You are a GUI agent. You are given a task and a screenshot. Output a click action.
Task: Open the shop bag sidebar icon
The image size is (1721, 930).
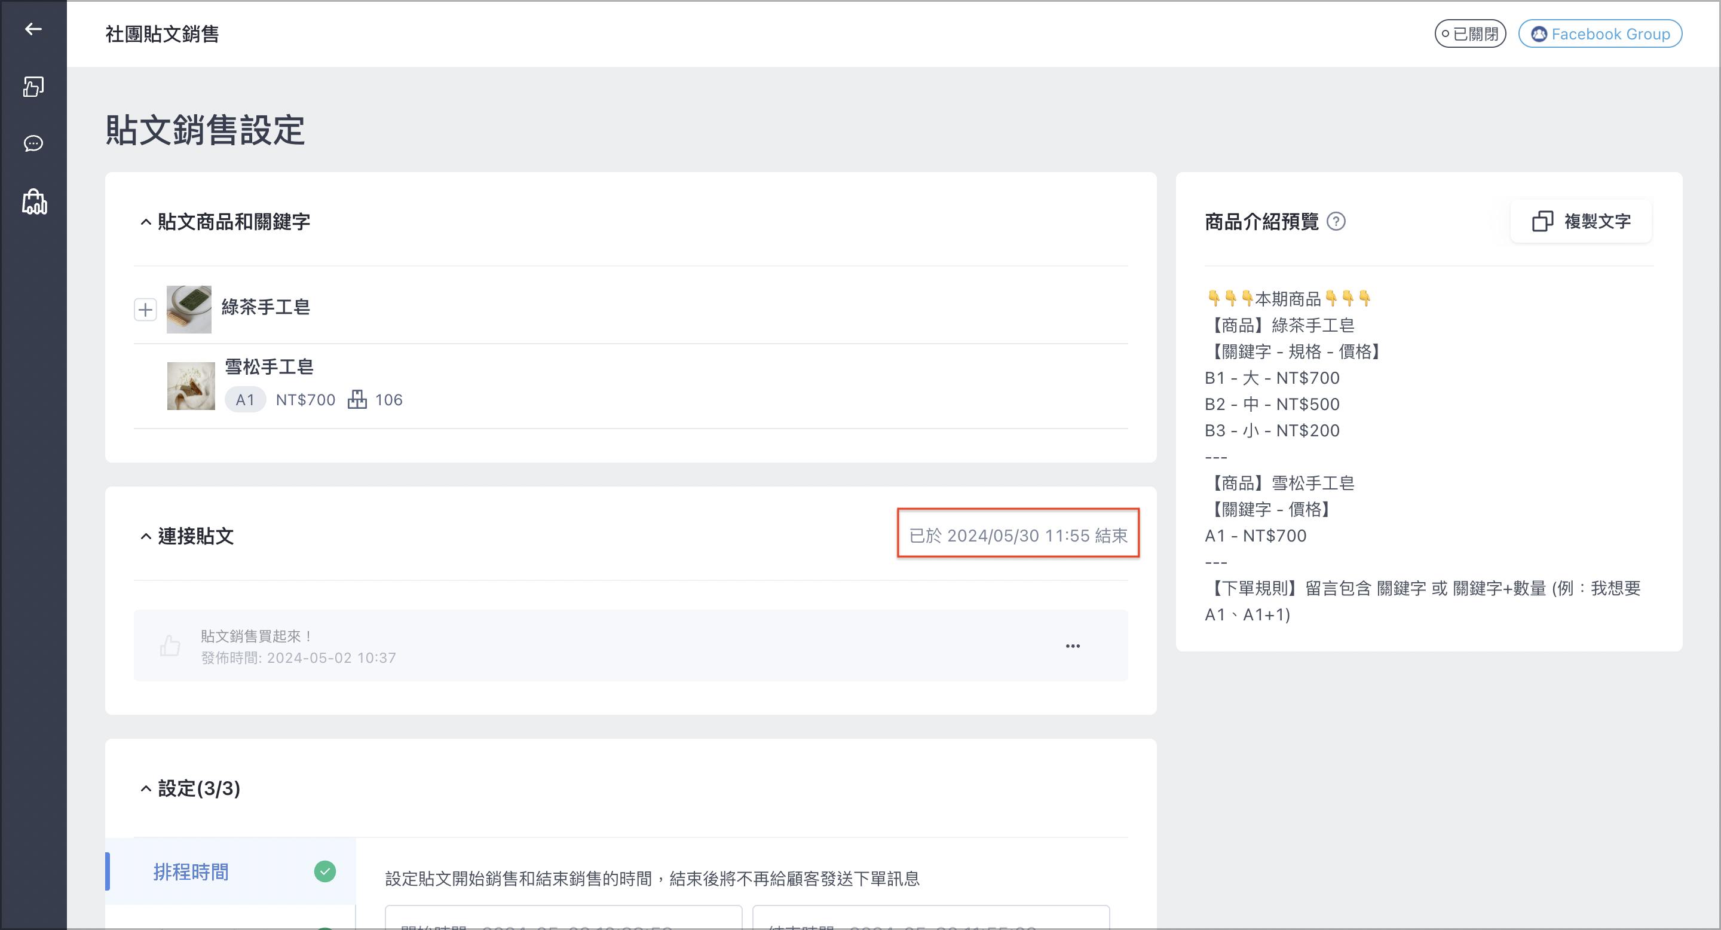pos(34,202)
